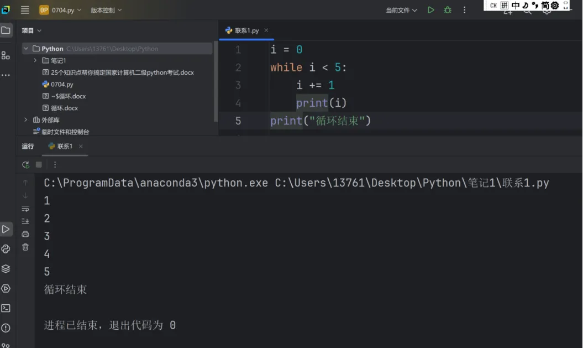Open Python Packages tool window icon
This screenshot has height=348, width=583.
[x=6, y=249]
